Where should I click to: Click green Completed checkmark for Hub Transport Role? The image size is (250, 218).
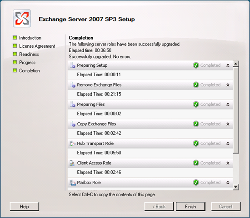[x=196, y=144]
